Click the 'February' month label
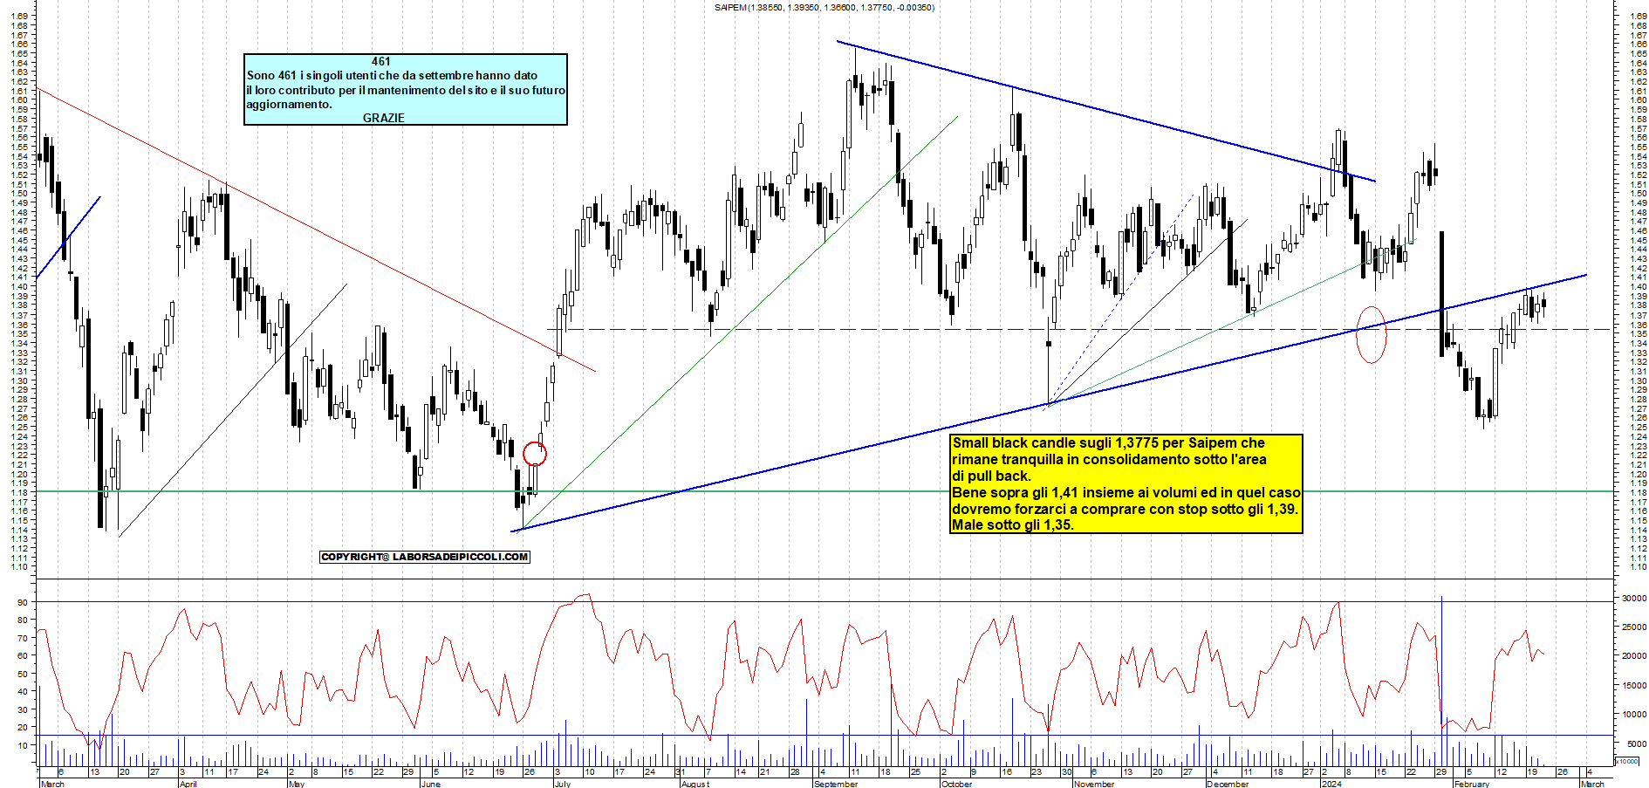This screenshot has width=1649, height=788. (x=1472, y=784)
